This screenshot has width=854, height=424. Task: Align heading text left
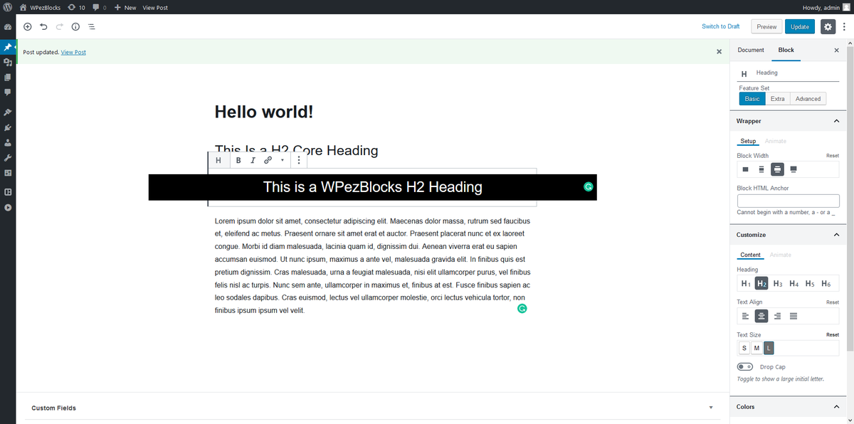pos(746,316)
